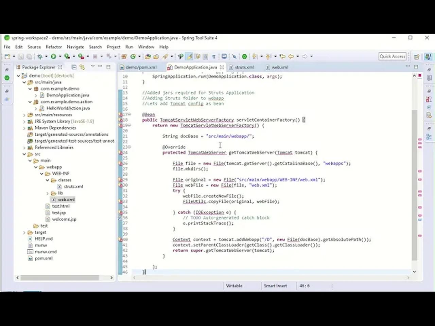Screen dimensions: 435x326
Task: Collapse All nodes in Package Explorer
Action: (74, 67)
